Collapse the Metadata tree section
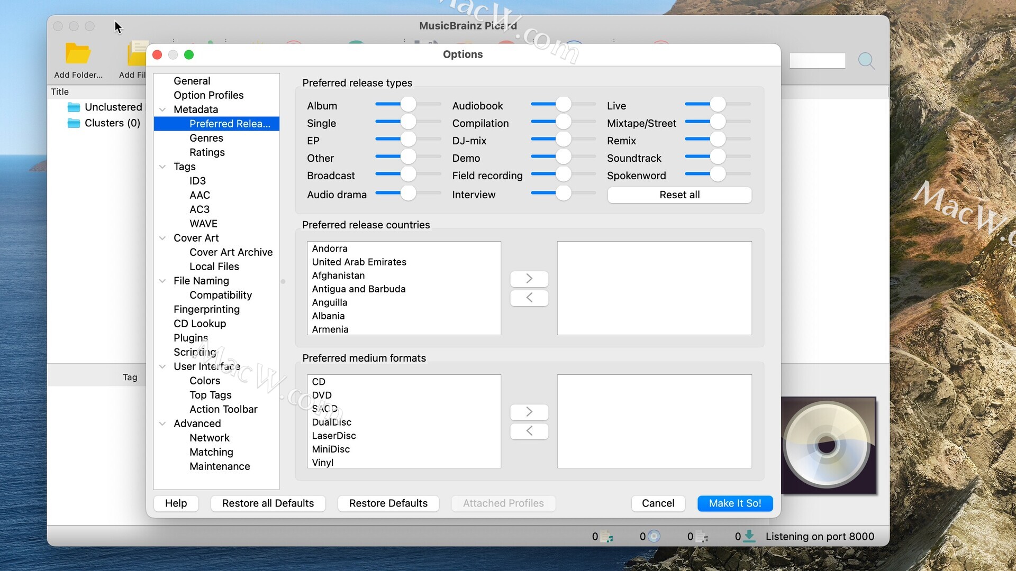Image resolution: width=1016 pixels, height=571 pixels. click(x=162, y=109)
